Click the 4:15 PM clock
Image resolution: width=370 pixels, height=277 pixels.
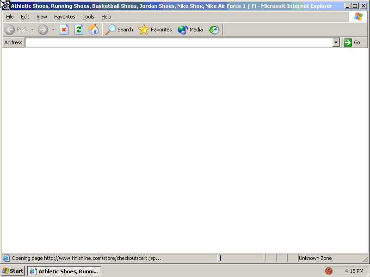point(354,271)
